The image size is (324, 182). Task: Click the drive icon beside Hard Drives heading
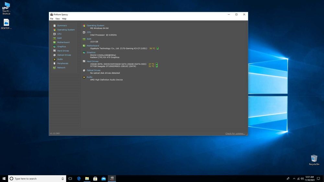(x=84, y=61)
